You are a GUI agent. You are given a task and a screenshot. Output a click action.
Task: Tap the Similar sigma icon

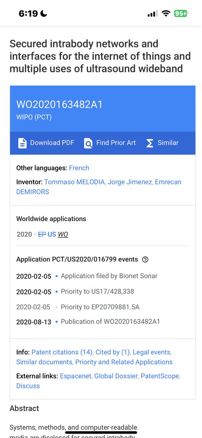click(150, 143)
